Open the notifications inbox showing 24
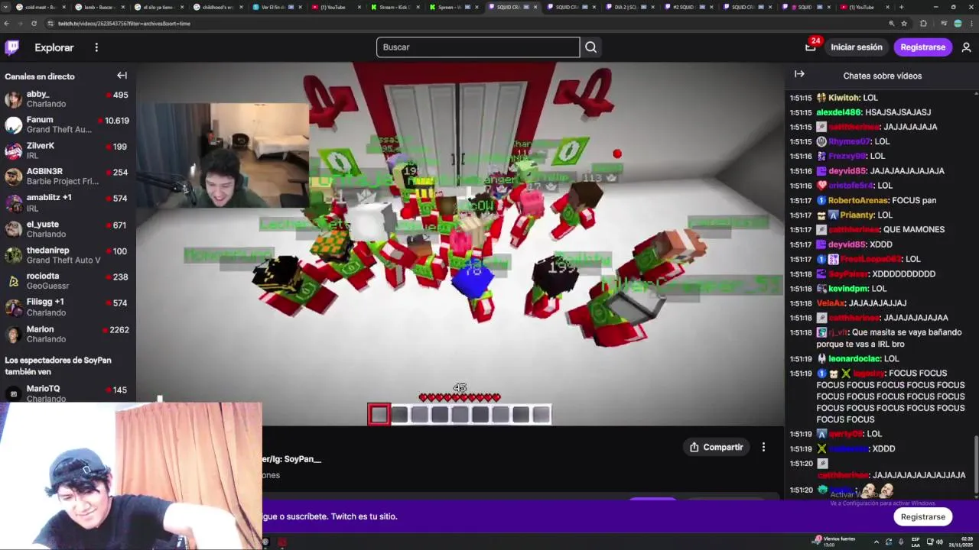The width and height of the screenshot is (979, 550). (x=811, y=47)
